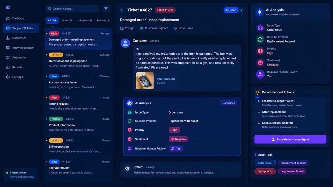Switch to the Open tickets tab

click(67, 20)
